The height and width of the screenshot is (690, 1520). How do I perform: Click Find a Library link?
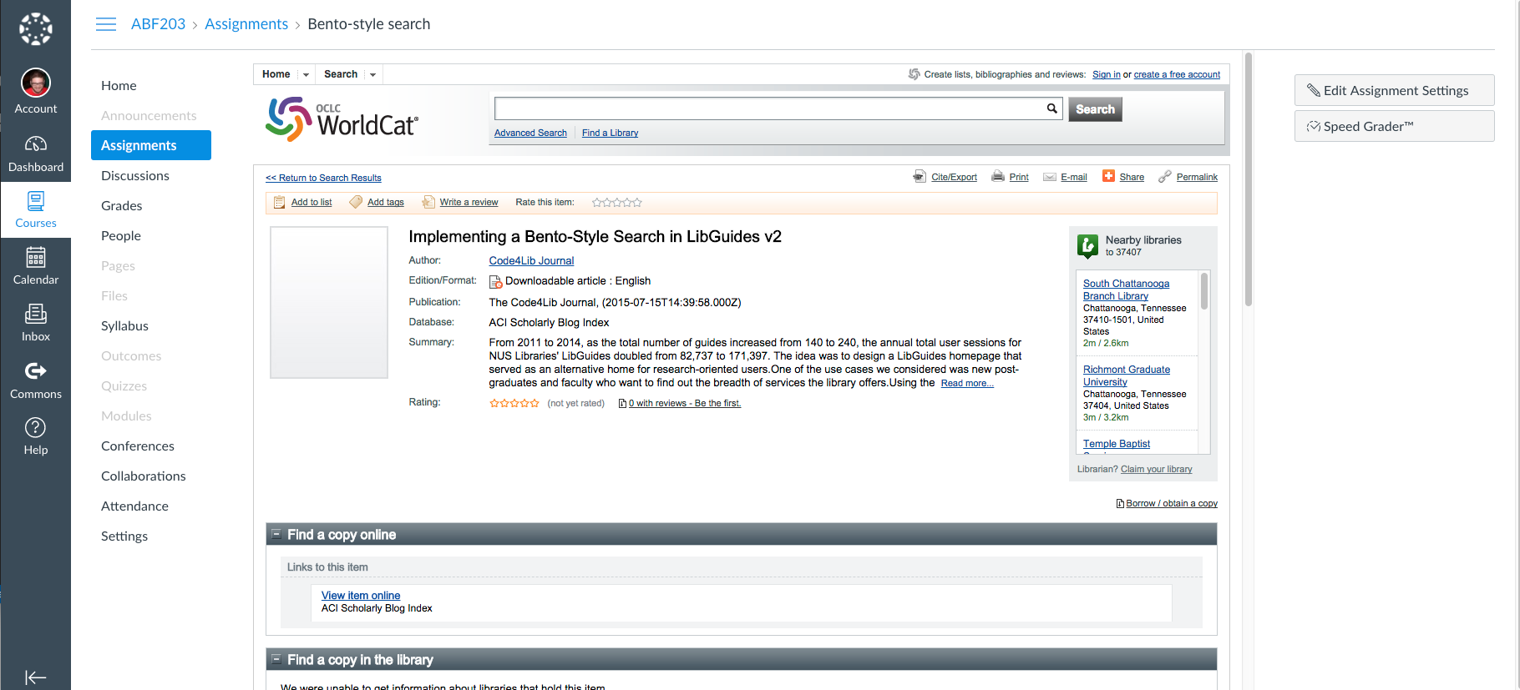click(610, 133)
